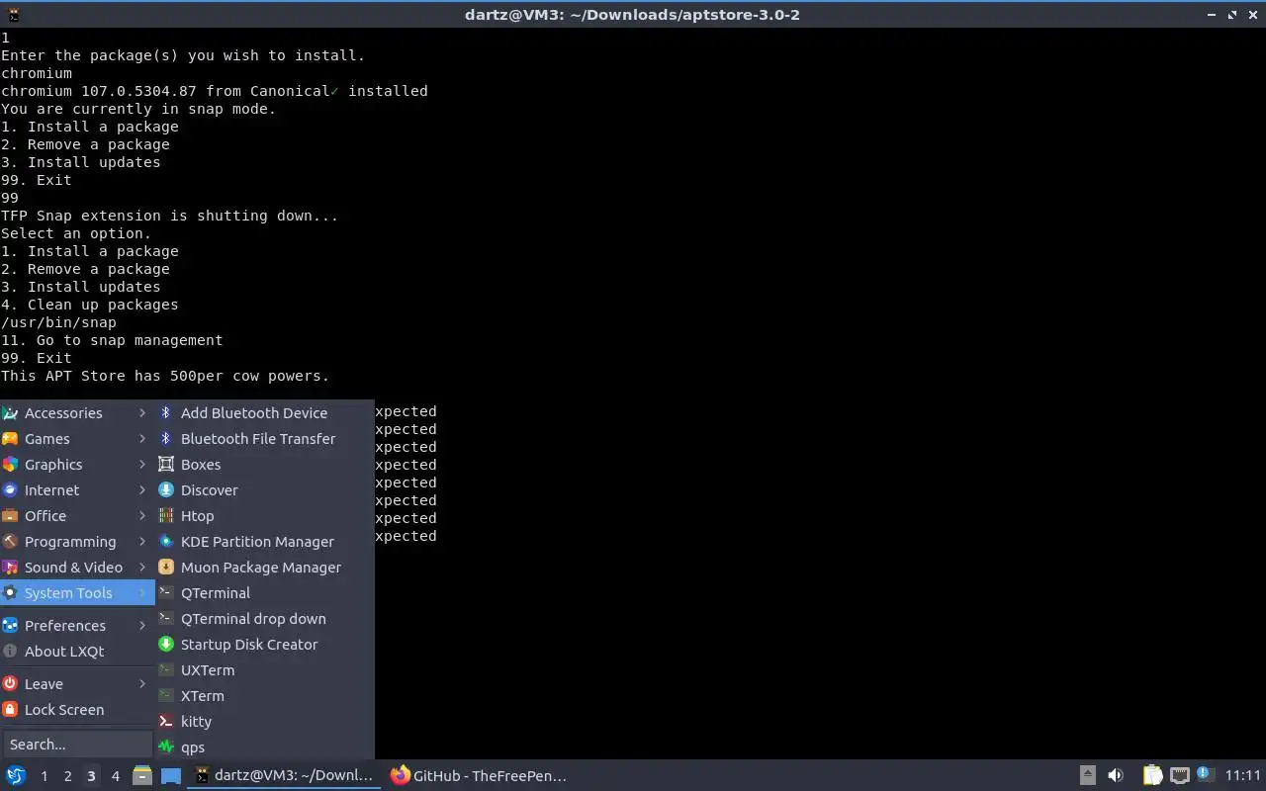Viewport: 1266px width, 791px height.
Task: Switch to virtual desktop 1
Action: 44,776
